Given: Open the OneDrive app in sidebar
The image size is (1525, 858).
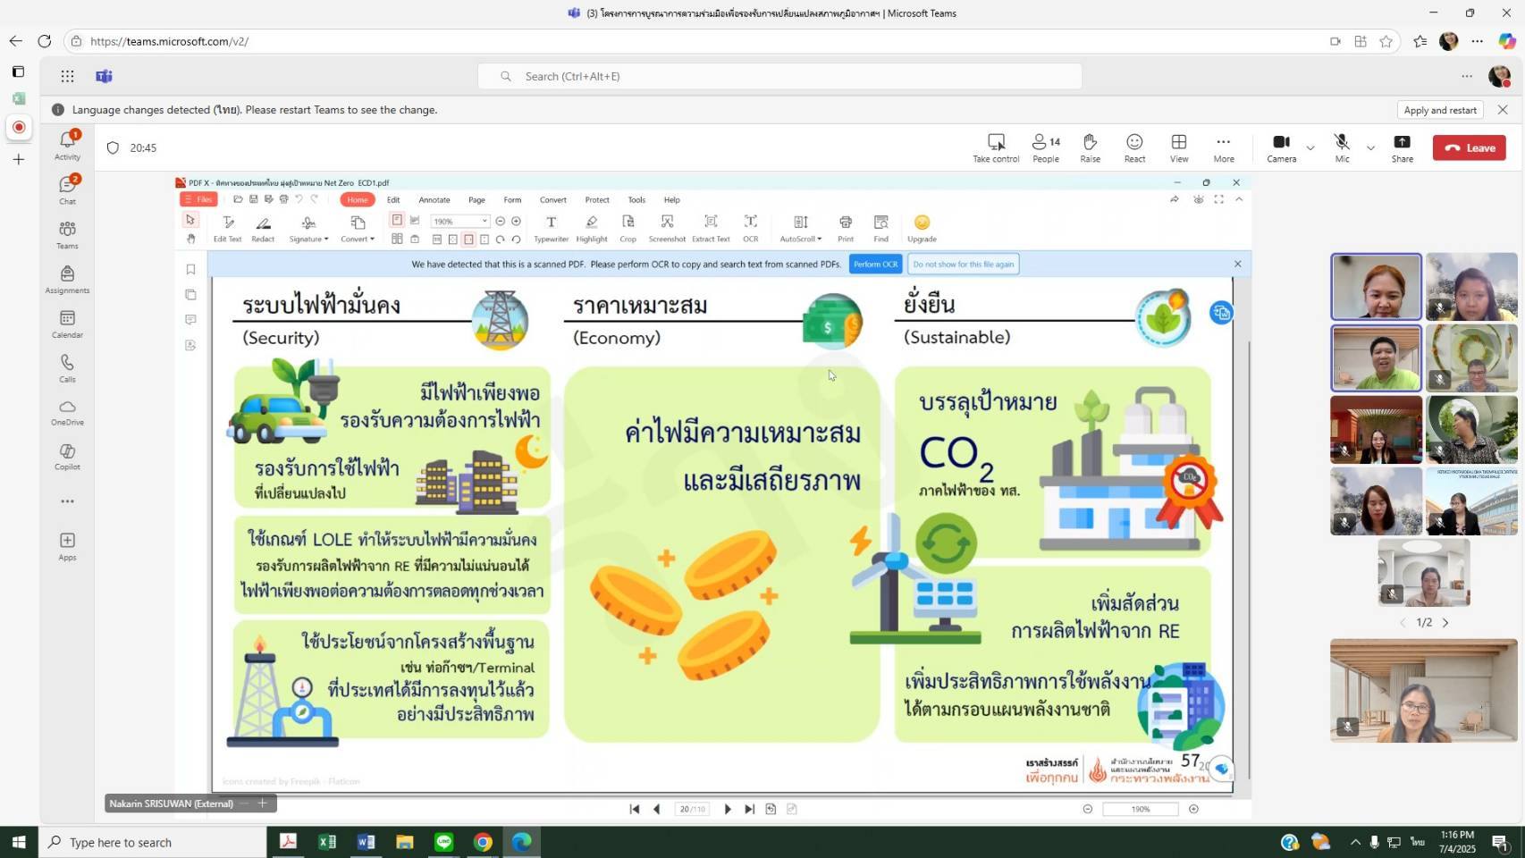Looking at the screenshot, I should [67, 412].
